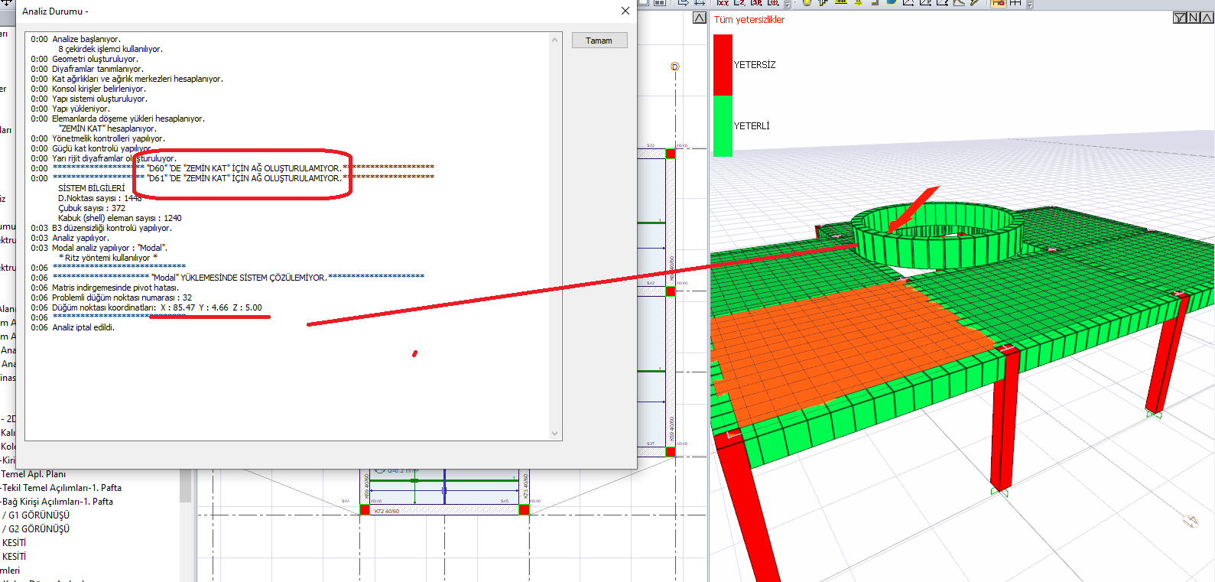Click the 'Analize başlanıyor.' log line
Image resolution: width=1215 pixels, height=582 pixels.
tap(86, 39)
